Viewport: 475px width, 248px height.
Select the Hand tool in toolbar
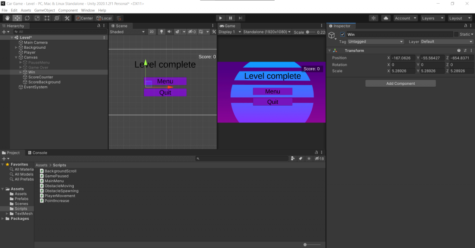click(6, 18)
